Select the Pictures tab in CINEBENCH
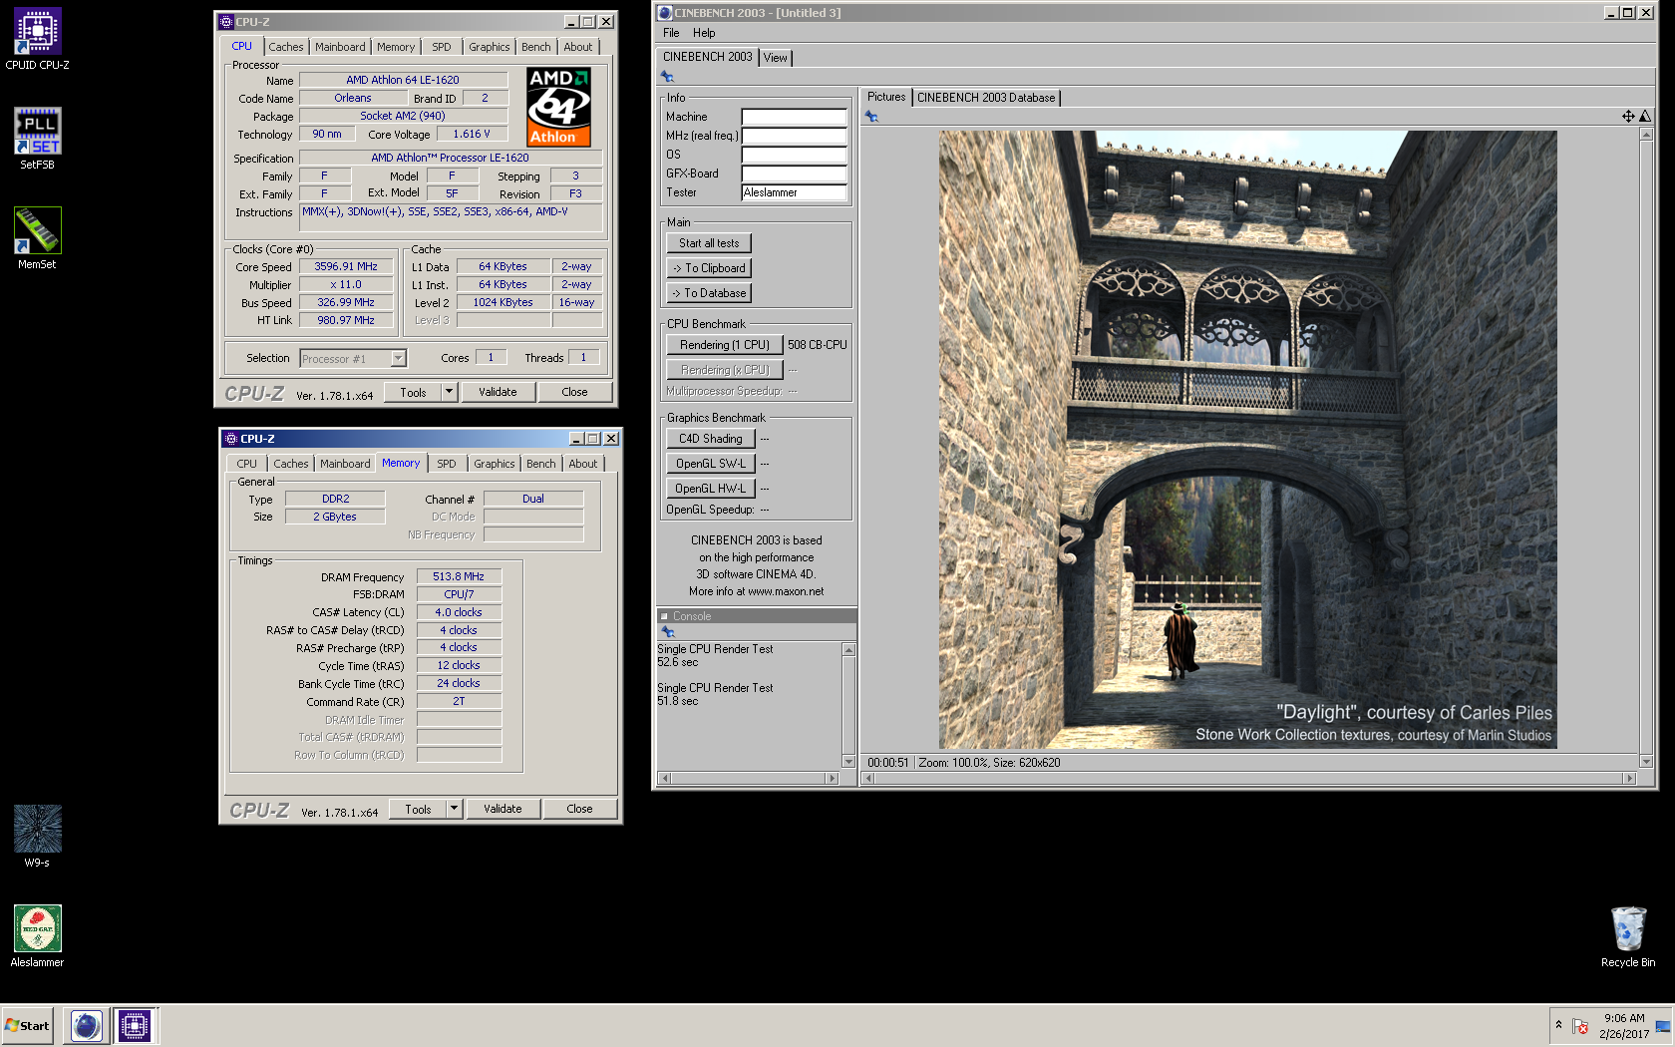This screenshot has height=1047, width=1675. (x=886, y=97)
